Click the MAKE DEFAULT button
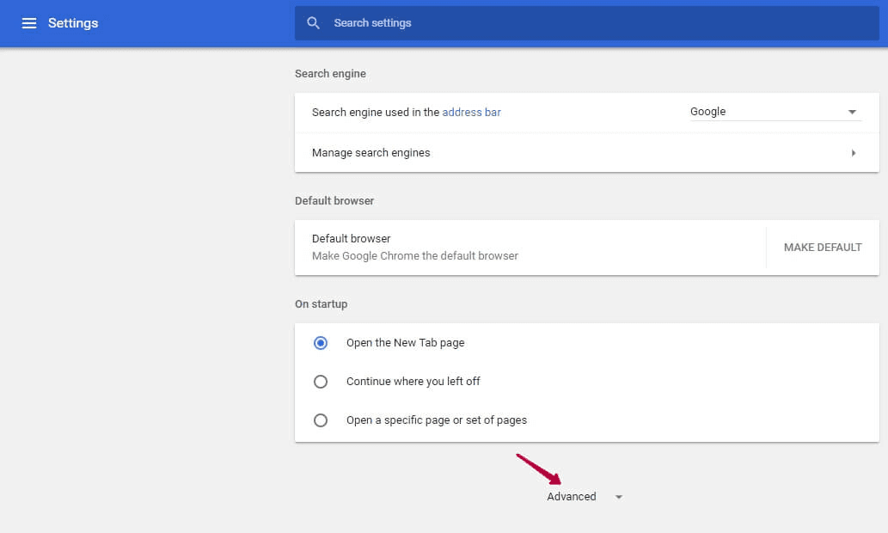Screen dimensions: 888x533 (x=822, y=247)
